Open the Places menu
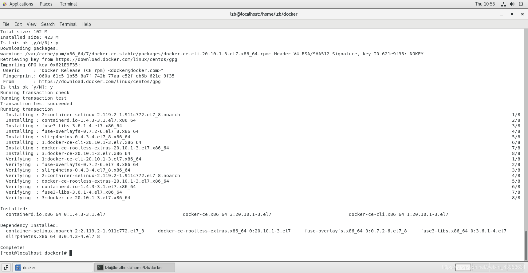The width and height of the screenshot is (528, 273). [x=46, y=4]
